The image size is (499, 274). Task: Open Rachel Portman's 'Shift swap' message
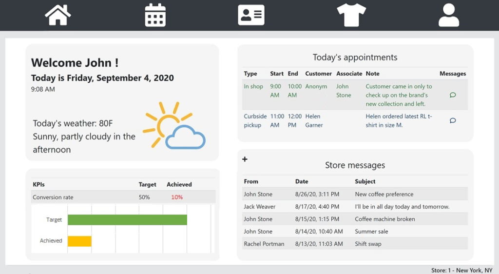355,244
